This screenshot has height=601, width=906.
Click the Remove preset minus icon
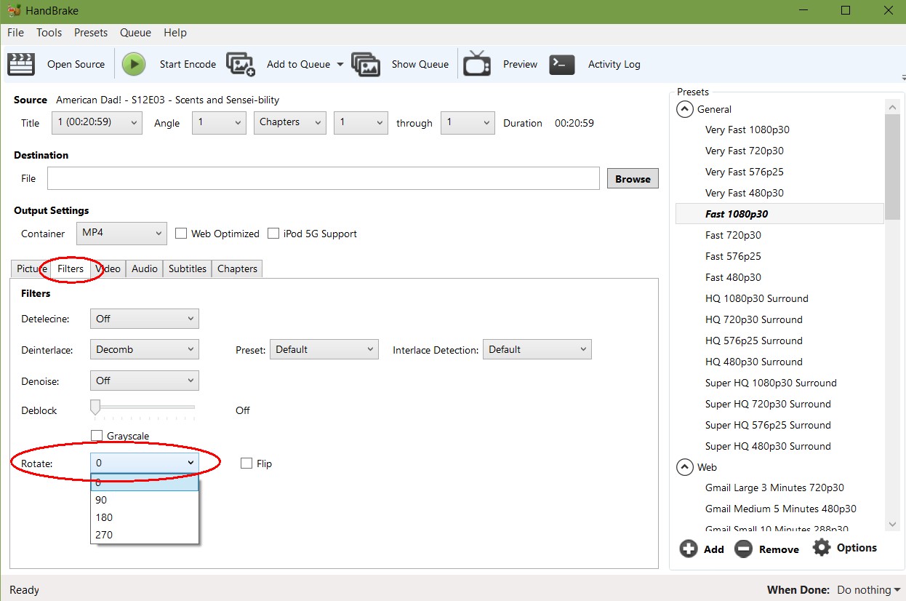coord(743,549)
